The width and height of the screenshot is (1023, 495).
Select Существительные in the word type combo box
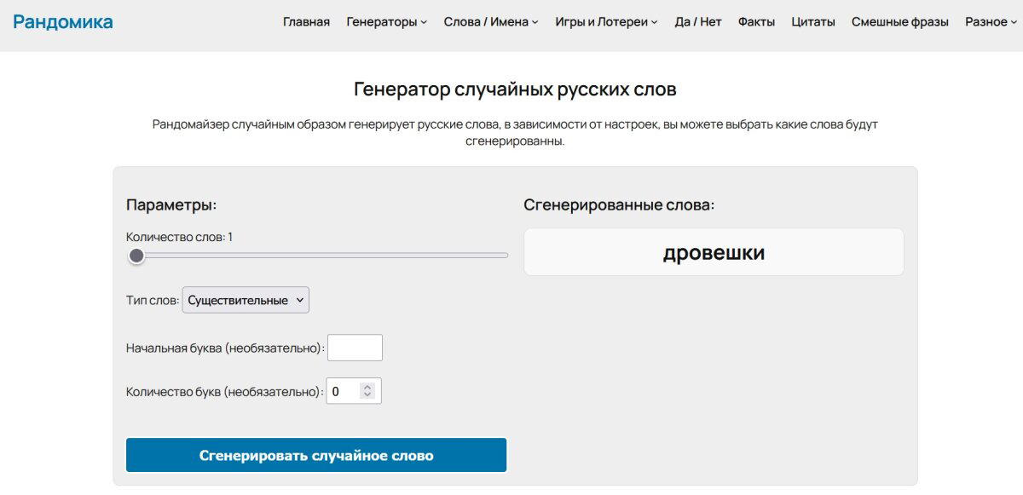point(246,300)
